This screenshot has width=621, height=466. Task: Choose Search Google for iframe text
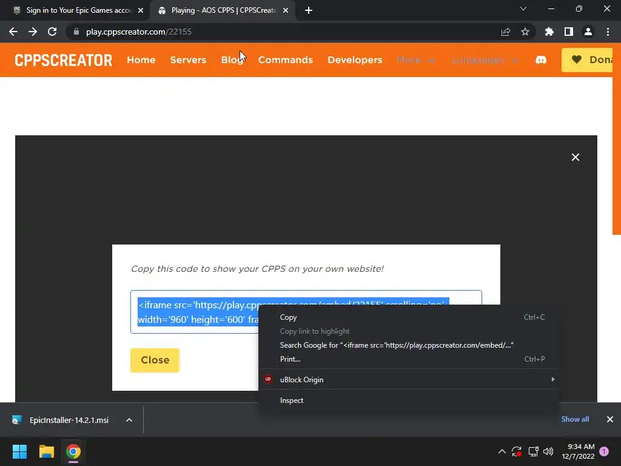tap(408, 345)
